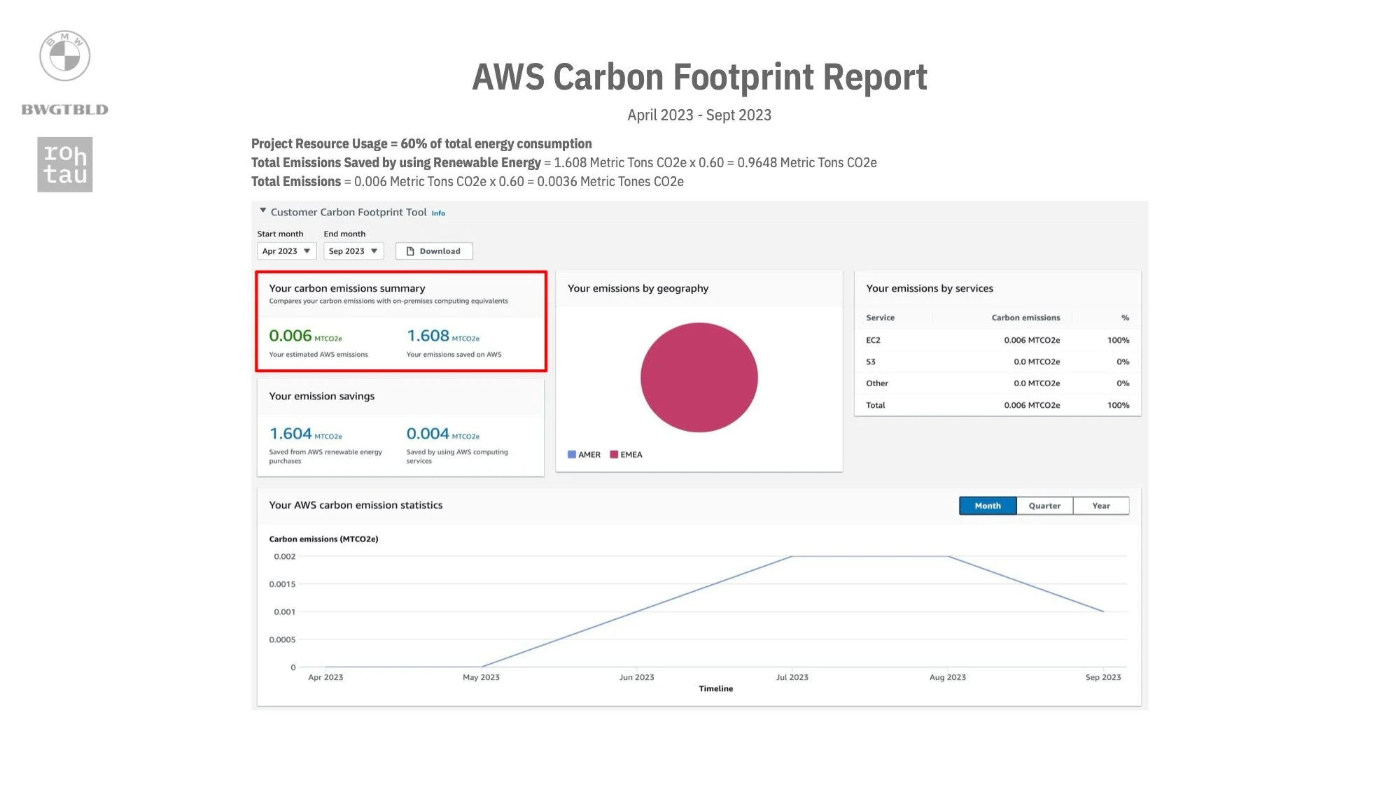Switch statistics to Quarter view

(x=1044, y=506)
